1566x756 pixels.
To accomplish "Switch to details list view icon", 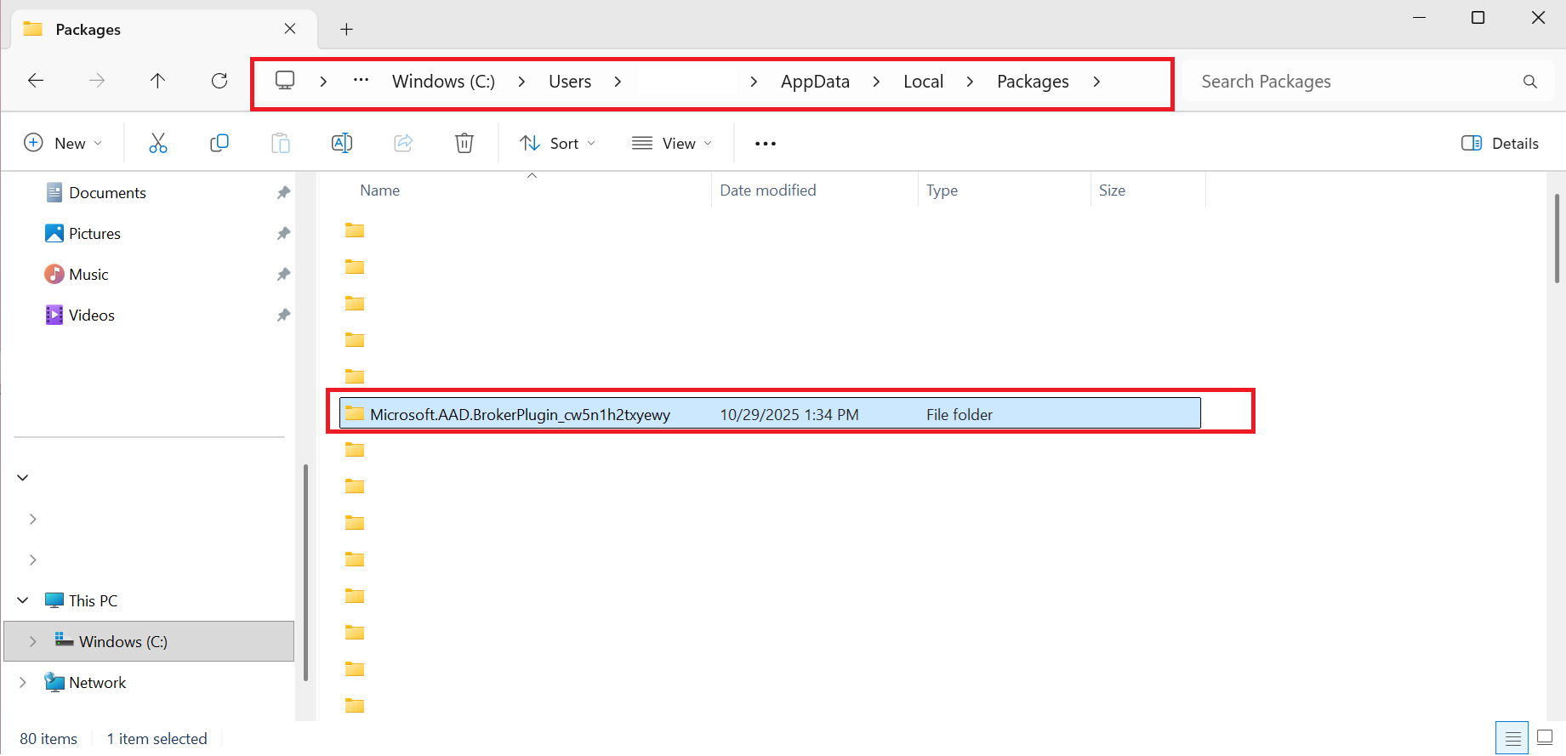I will tap(1512, 738).
